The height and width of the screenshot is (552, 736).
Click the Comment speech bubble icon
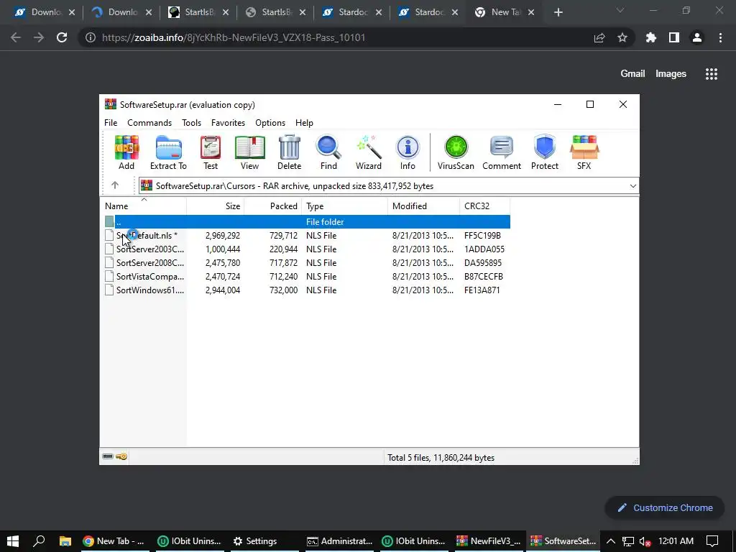[x=501, y=152]
